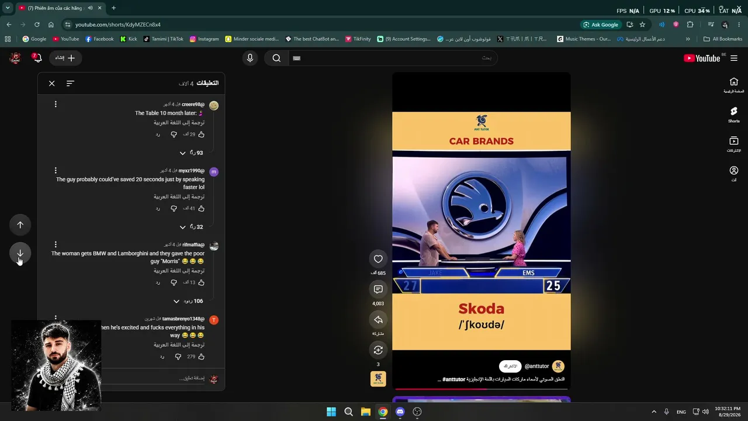Share the Short video
This screenshot has height=421, width=748.
[378, 320]
